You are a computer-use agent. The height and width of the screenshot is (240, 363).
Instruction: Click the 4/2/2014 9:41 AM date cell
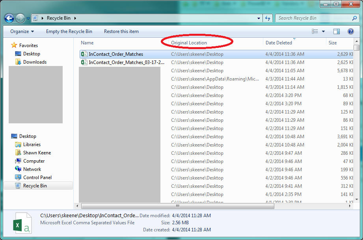tap(284, 186)
